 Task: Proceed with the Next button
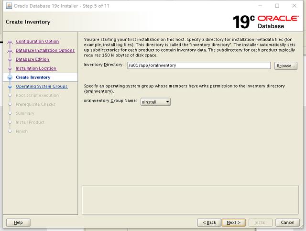pos(234,222)
